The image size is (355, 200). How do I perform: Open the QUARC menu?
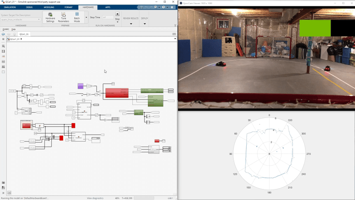(x=6, y=29)
